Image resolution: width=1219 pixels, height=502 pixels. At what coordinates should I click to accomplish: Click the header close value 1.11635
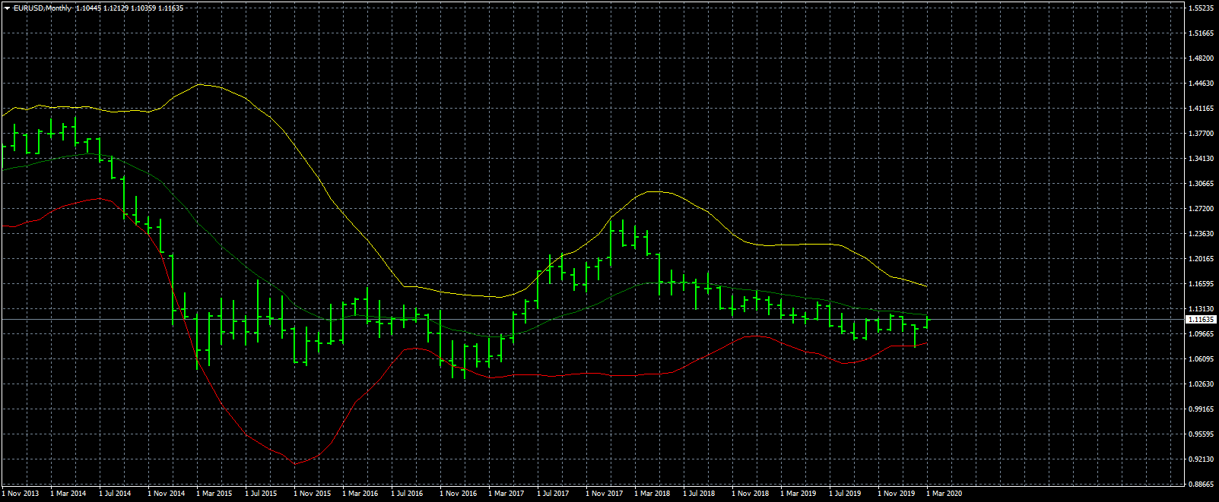[170, 8]
